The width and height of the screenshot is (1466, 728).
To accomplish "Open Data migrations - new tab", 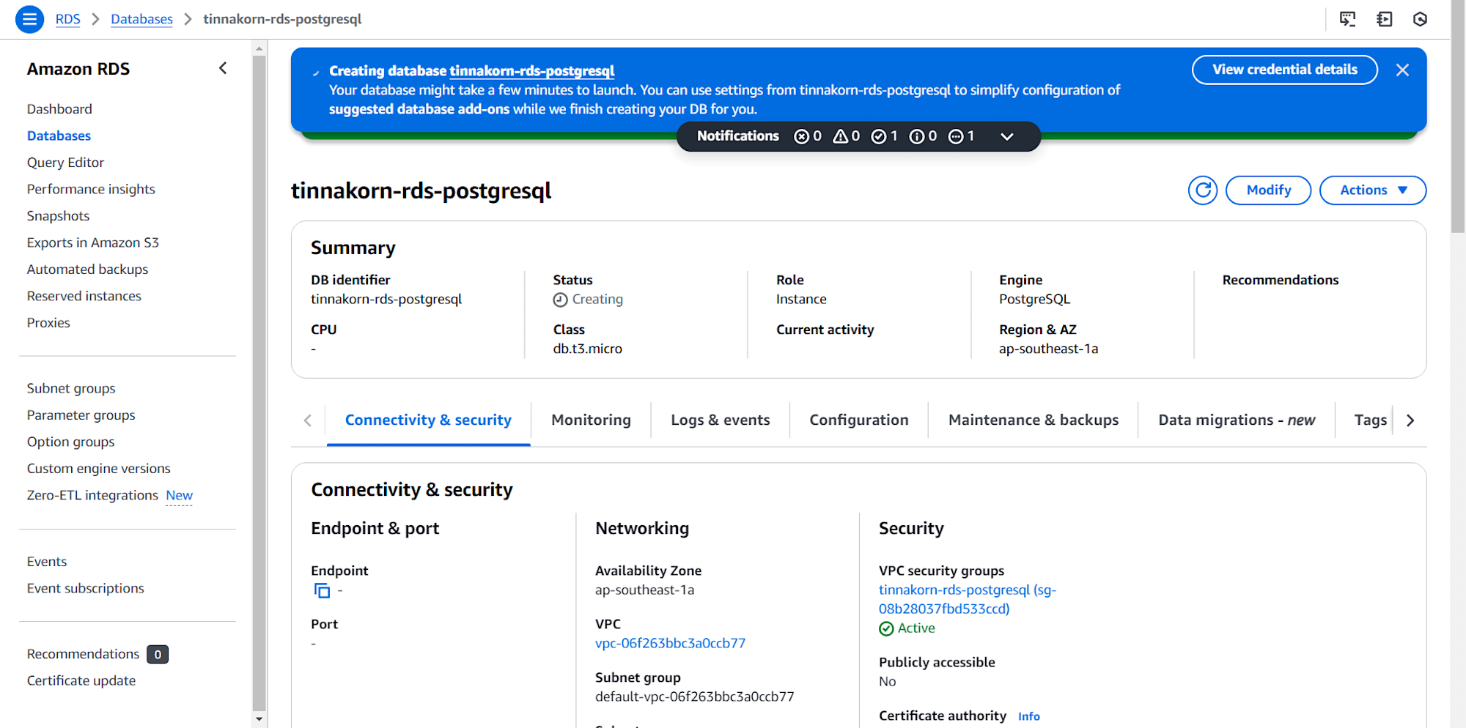I will (1237, 420).
